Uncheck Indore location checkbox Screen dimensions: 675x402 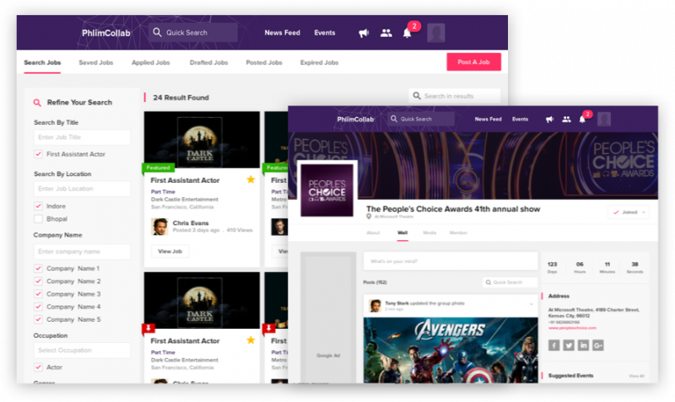point(38,206)
